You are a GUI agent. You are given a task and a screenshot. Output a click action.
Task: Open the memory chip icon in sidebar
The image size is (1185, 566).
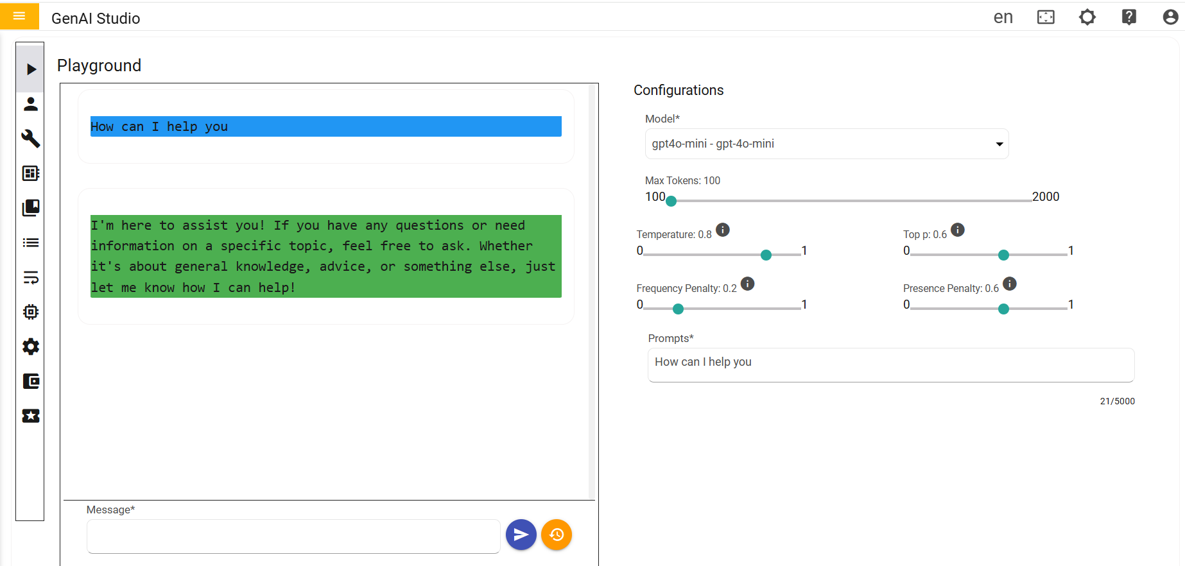30,312
